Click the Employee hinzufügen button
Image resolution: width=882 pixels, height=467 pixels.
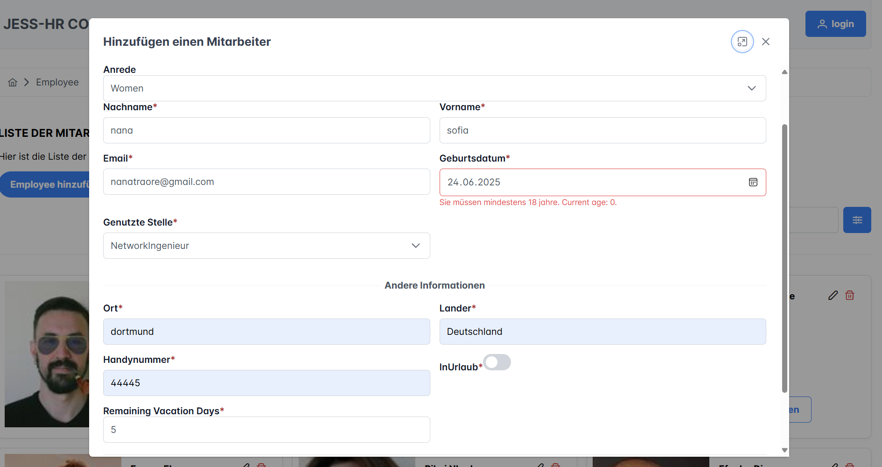[x=47, y=184]
